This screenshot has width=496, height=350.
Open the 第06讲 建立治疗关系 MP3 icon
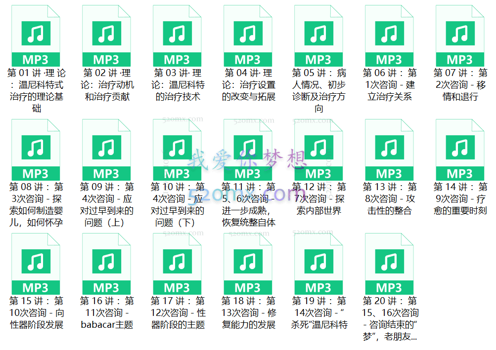(389, 34)
